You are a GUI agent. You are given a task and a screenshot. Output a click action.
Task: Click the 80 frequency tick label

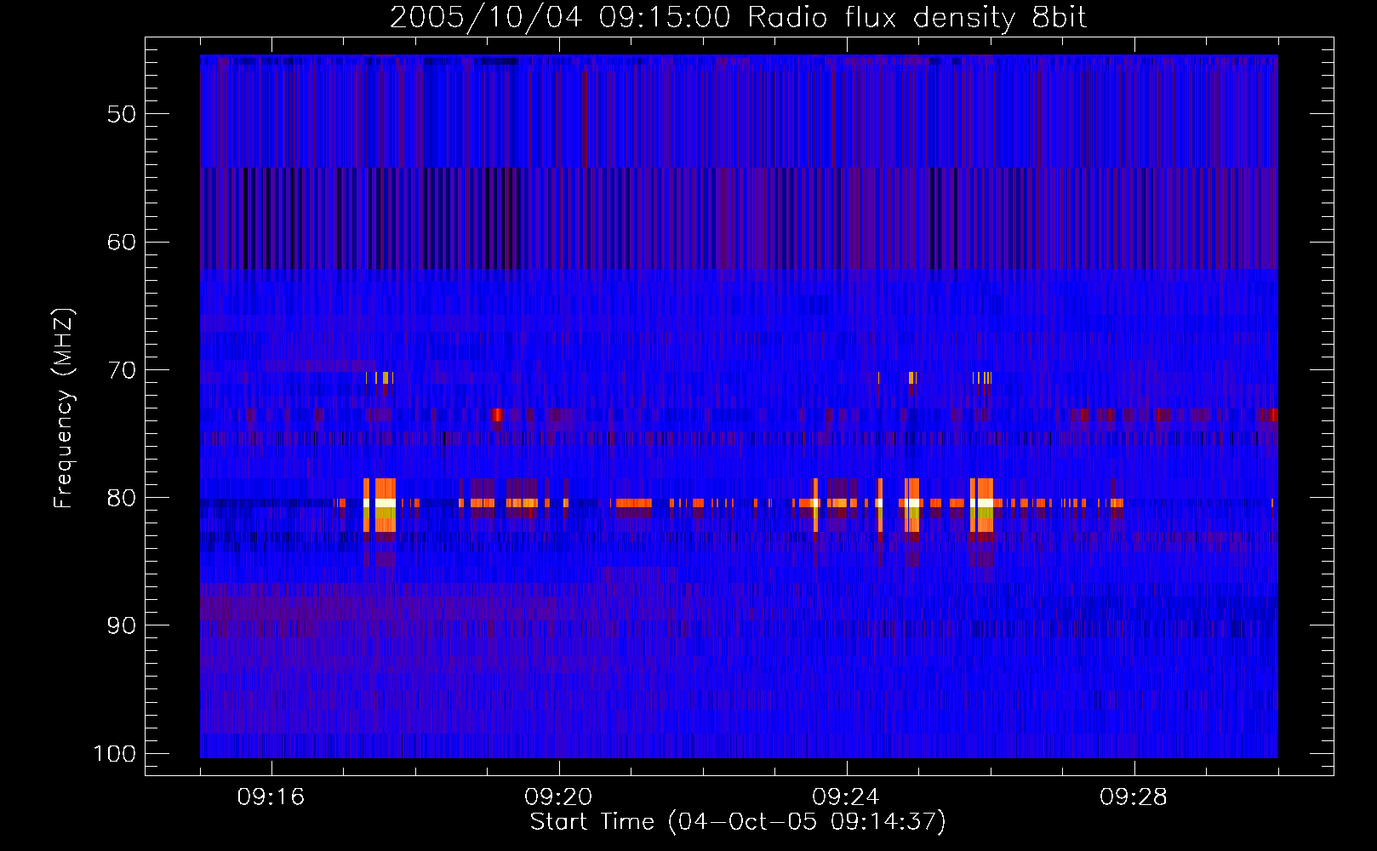pos(122,498)
